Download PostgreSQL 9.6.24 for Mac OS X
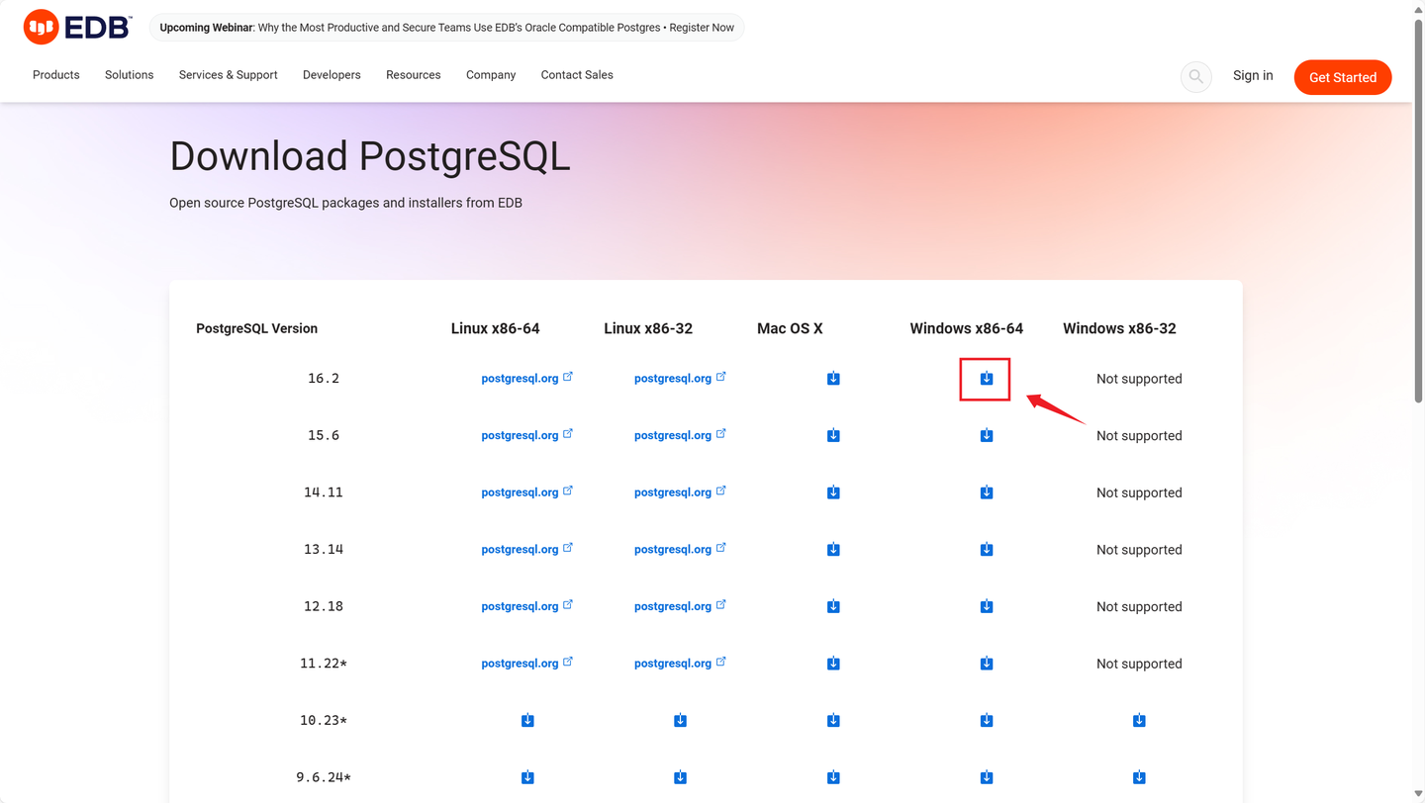 pyautogui.click(x=833, y=777)
